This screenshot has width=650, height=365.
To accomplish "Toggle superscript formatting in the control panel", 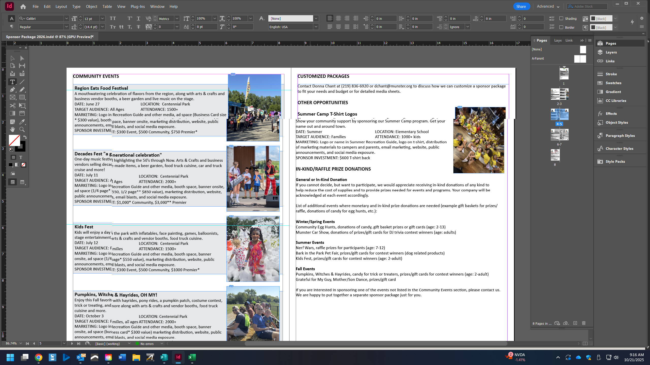I will pyautogui.click(x=130, y=18).
